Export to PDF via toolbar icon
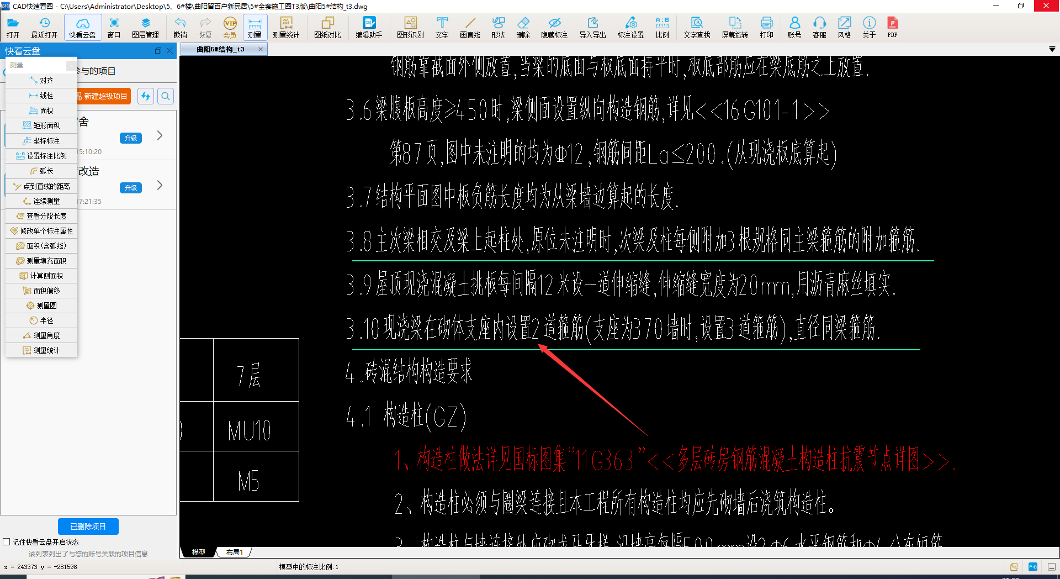The height and width of the screenshot is (579, 1060). pos(892,27)
